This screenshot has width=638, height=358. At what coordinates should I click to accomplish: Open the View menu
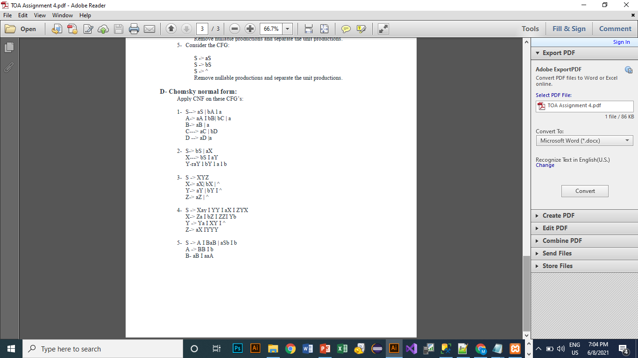(40, 15)
